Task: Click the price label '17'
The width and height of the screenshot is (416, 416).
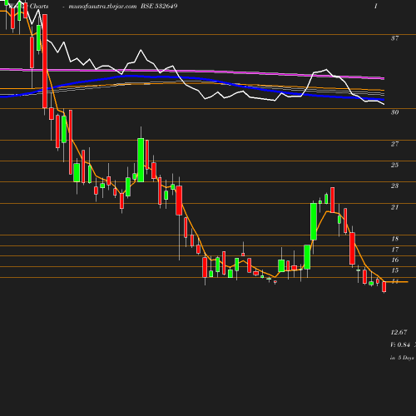Action: coord(395,250)
